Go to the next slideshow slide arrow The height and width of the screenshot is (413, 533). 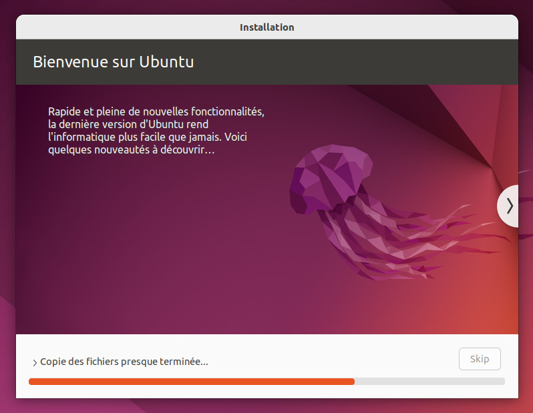[x=508, y=205]
